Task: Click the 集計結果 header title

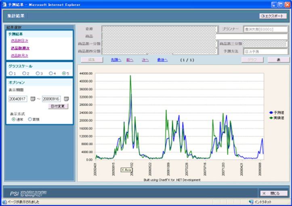Action: (x=16, y=16)
